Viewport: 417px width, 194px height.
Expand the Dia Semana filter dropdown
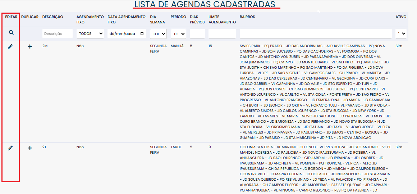click(158, 33)
